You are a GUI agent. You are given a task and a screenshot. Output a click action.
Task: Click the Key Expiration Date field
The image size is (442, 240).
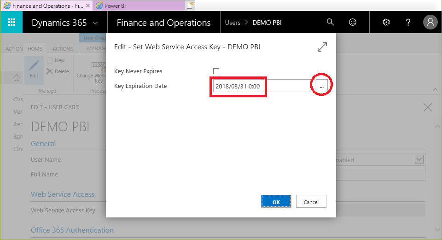click(264, 86)
